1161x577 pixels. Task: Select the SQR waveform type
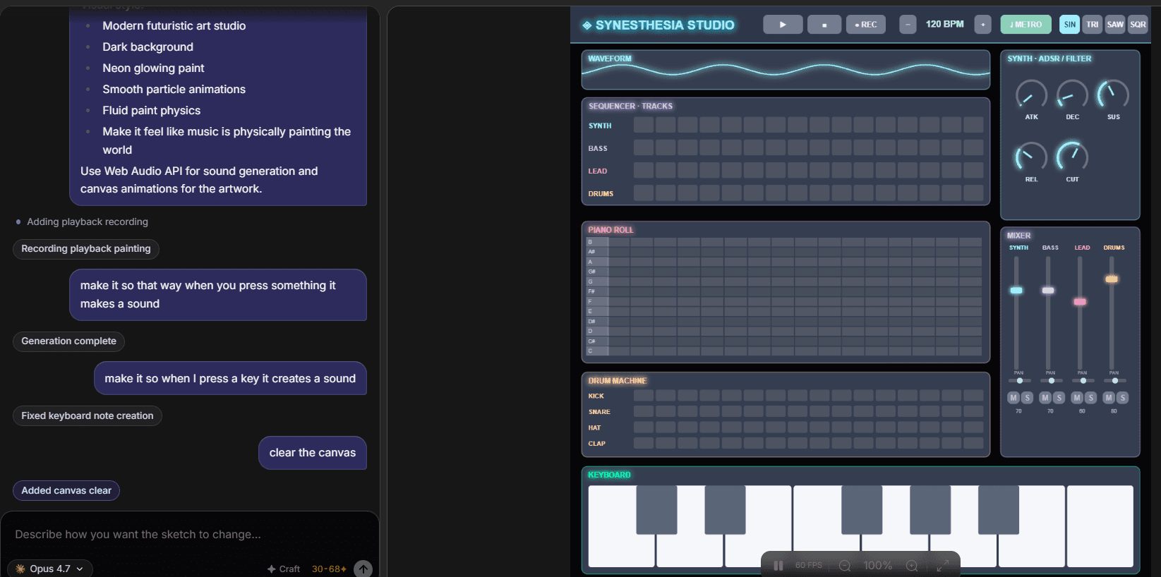tap(1138, 25)
